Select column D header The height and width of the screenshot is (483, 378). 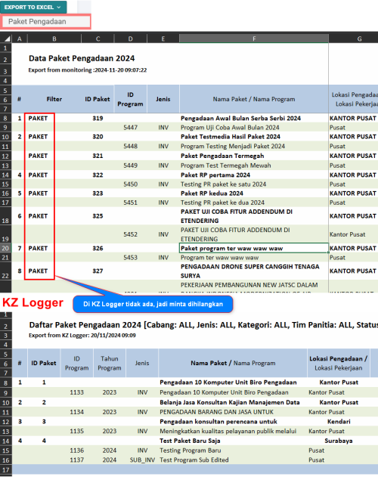(x=131, y=39)
